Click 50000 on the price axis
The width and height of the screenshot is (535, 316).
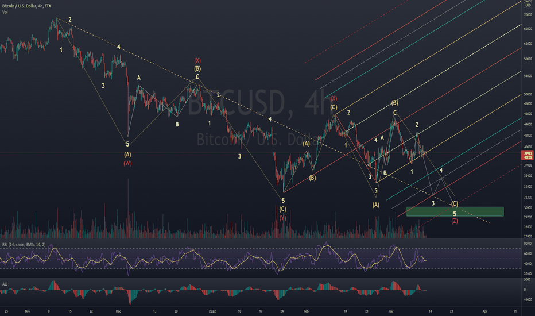[x=528, y=94]
